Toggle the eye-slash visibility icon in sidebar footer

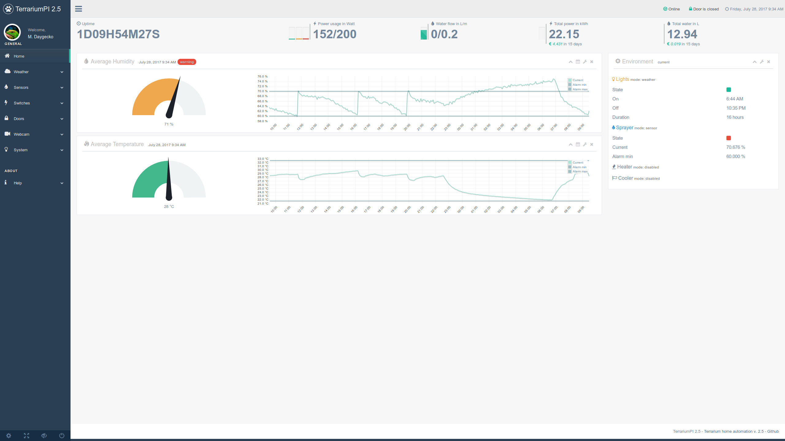coord(44,435)
